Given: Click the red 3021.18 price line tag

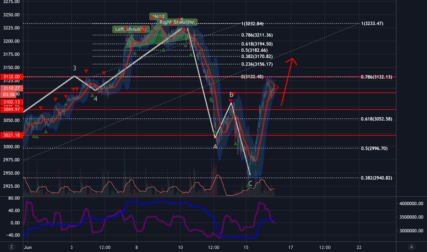Looking at the screenshot, I should [12, 135].
